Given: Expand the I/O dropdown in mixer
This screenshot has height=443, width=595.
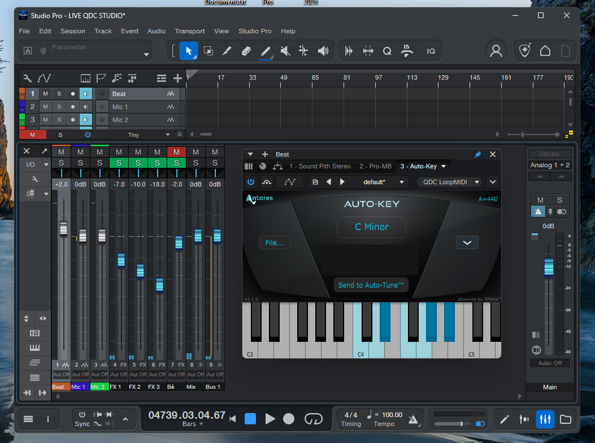Looking at the screenshot, I should (46, 164).
